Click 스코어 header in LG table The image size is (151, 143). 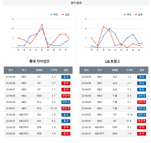click(x=129, y=70)
